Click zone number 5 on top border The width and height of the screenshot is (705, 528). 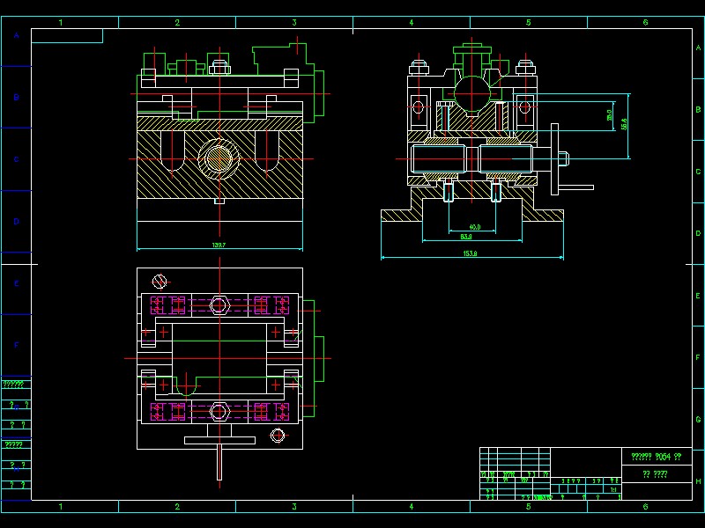(528, 23)
